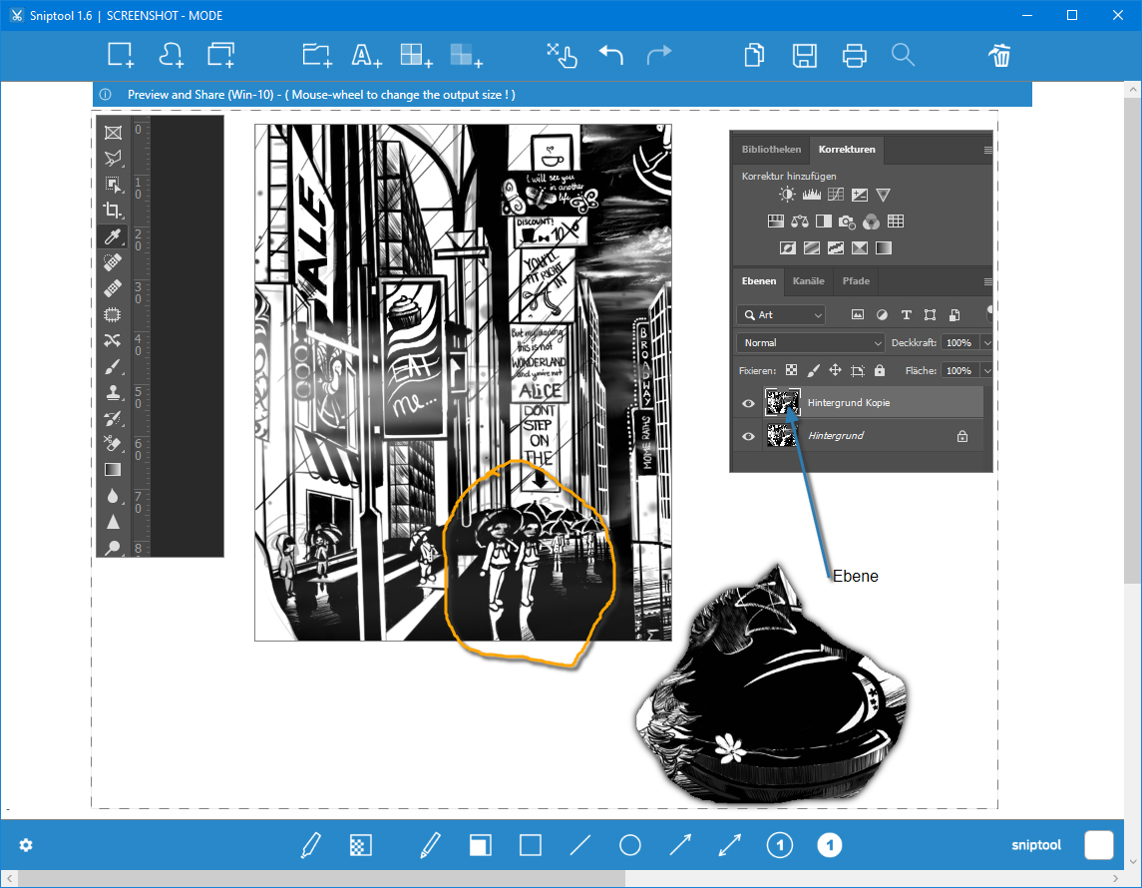1142x888 pixels.
Task: Activate the select and move hand tool
Action: [x=563, y=55]
